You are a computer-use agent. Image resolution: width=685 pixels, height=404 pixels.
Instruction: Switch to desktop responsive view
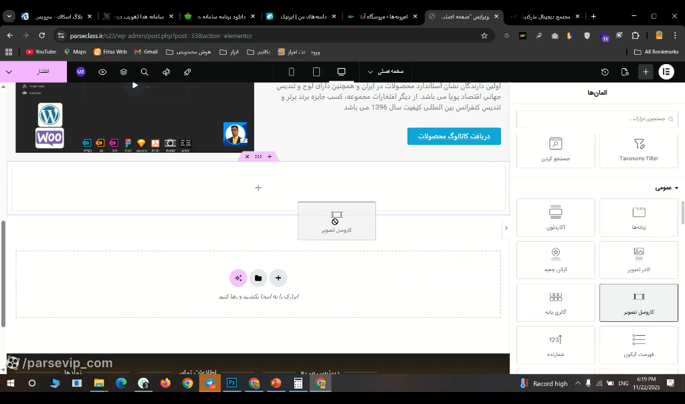pos(341,72)
